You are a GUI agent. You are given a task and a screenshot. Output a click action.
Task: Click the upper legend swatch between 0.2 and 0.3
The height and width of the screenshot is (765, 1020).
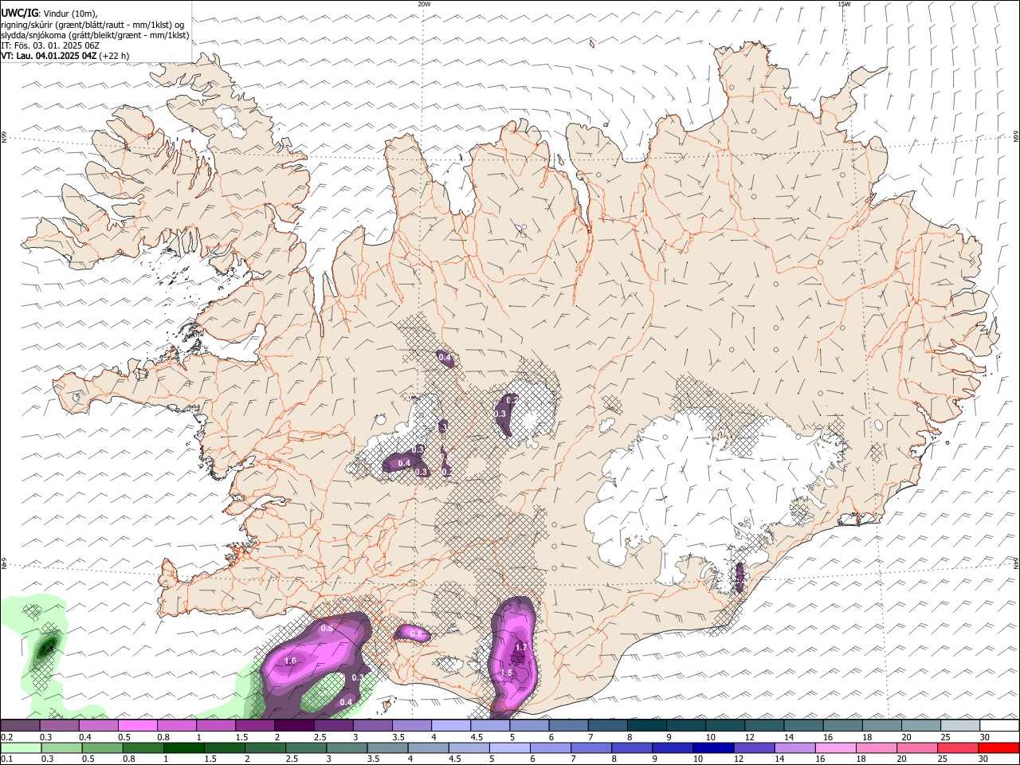tap(20, 726)
